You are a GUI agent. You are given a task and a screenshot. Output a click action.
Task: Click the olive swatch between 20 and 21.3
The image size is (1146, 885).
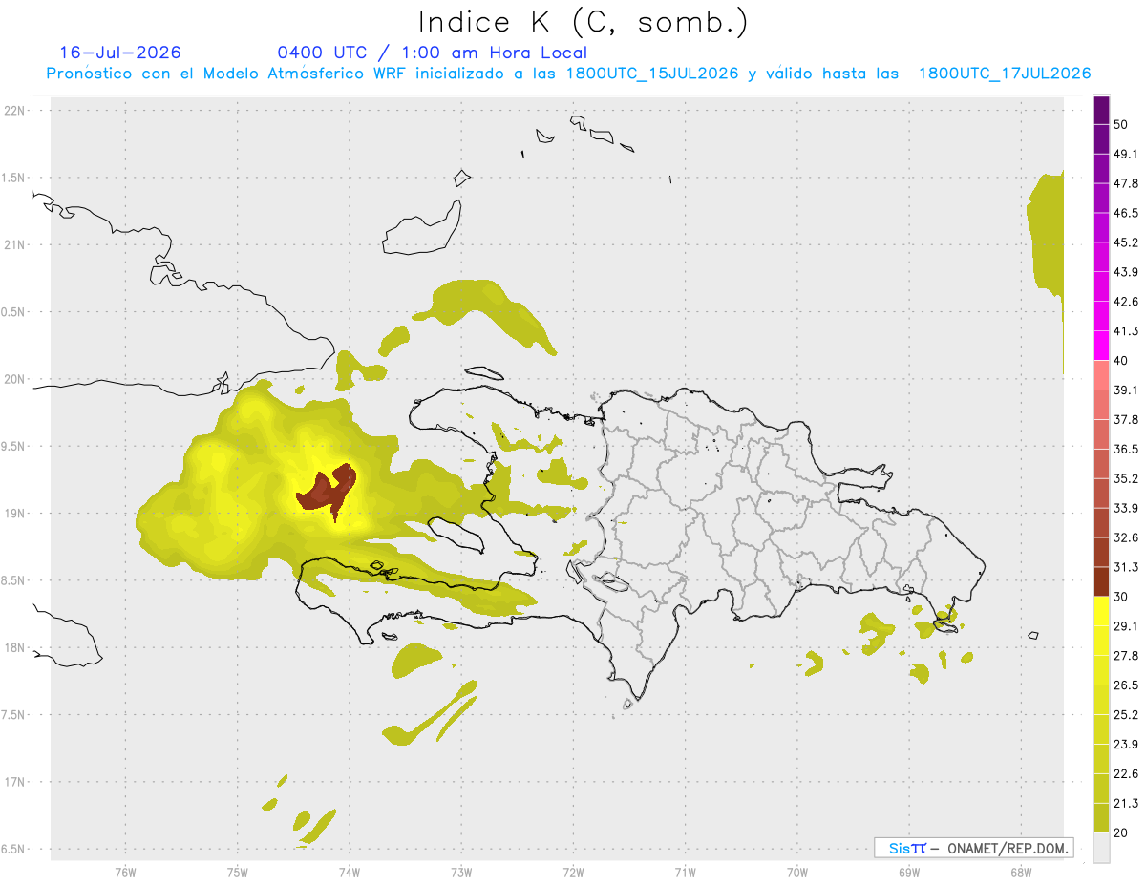[1102, 817]
